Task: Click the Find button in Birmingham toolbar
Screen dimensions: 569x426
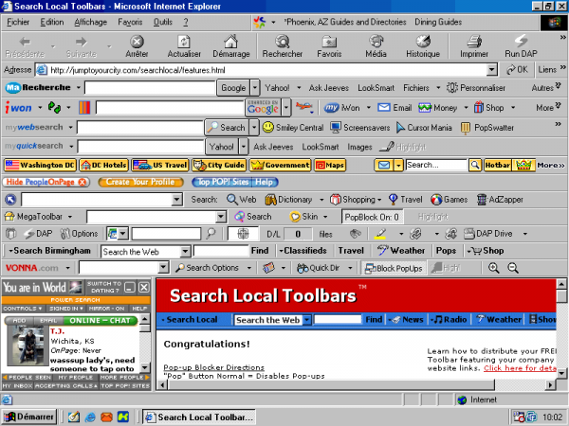Action: (260, 251)
